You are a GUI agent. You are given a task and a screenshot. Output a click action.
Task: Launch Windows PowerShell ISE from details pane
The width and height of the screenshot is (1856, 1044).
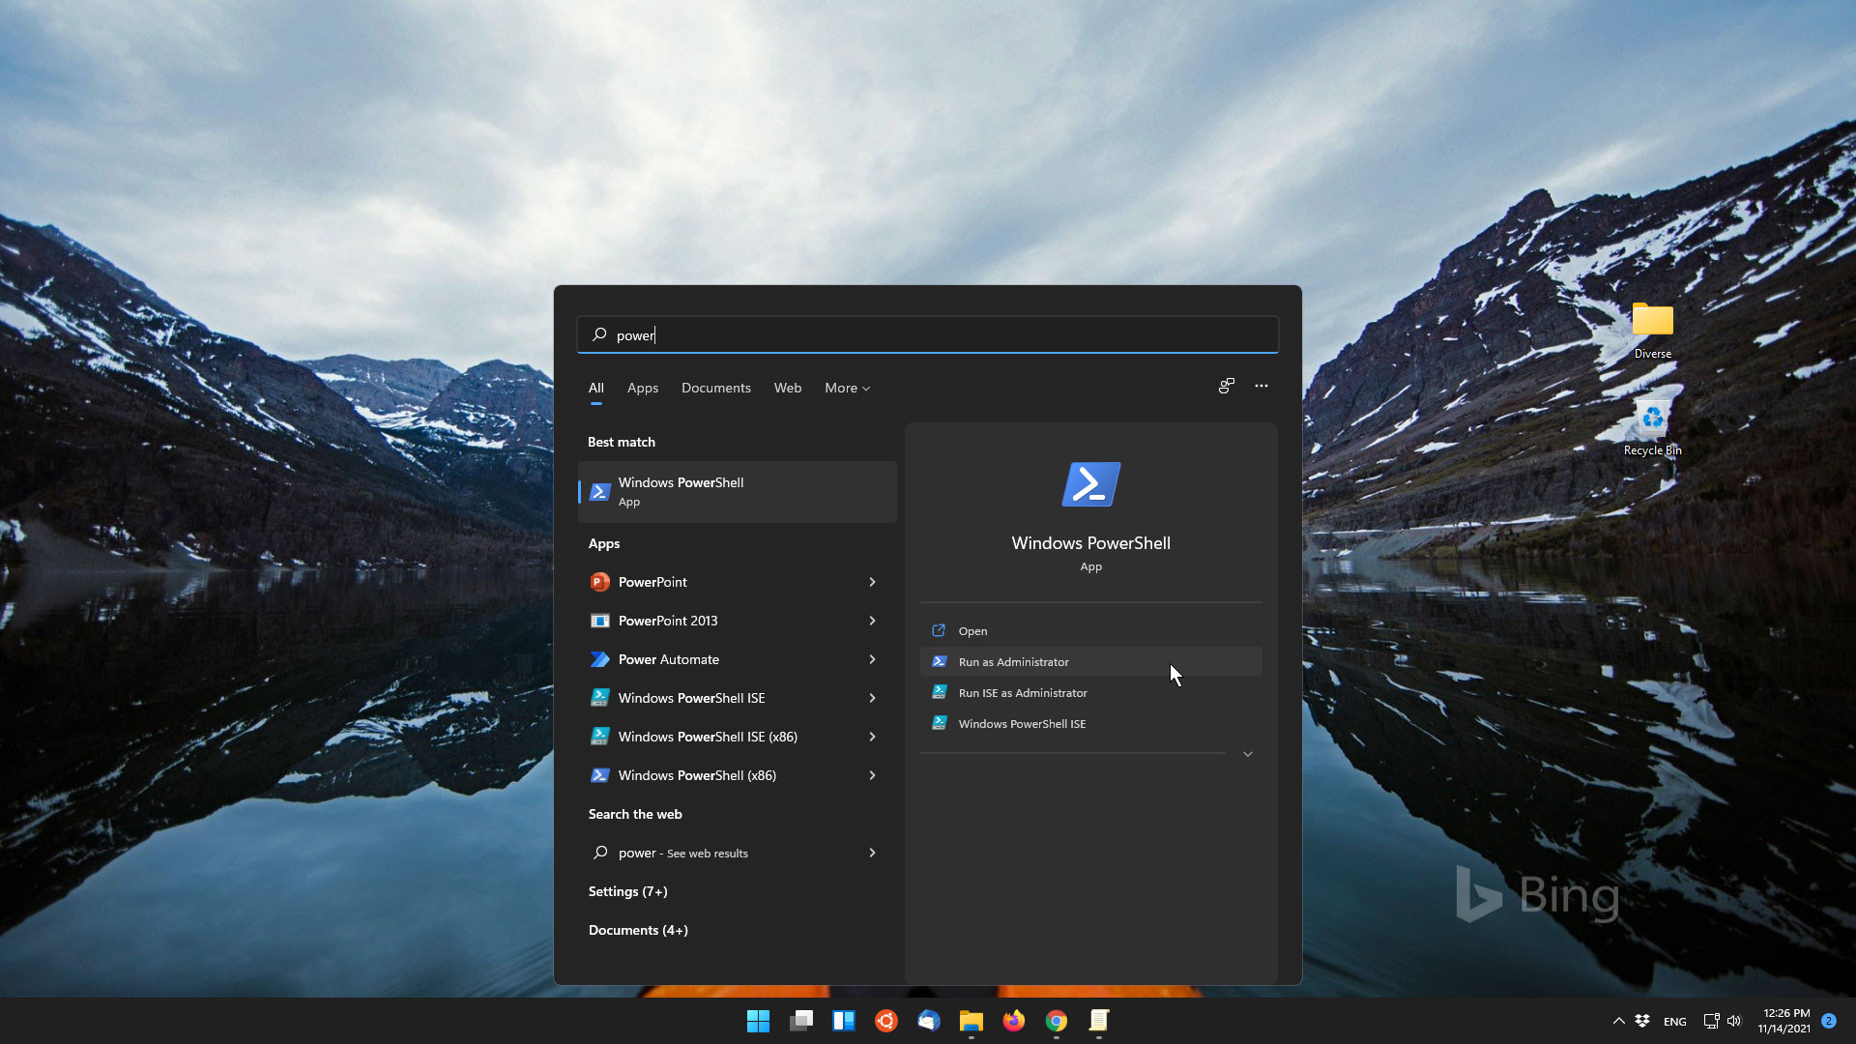pos(1091,724)
